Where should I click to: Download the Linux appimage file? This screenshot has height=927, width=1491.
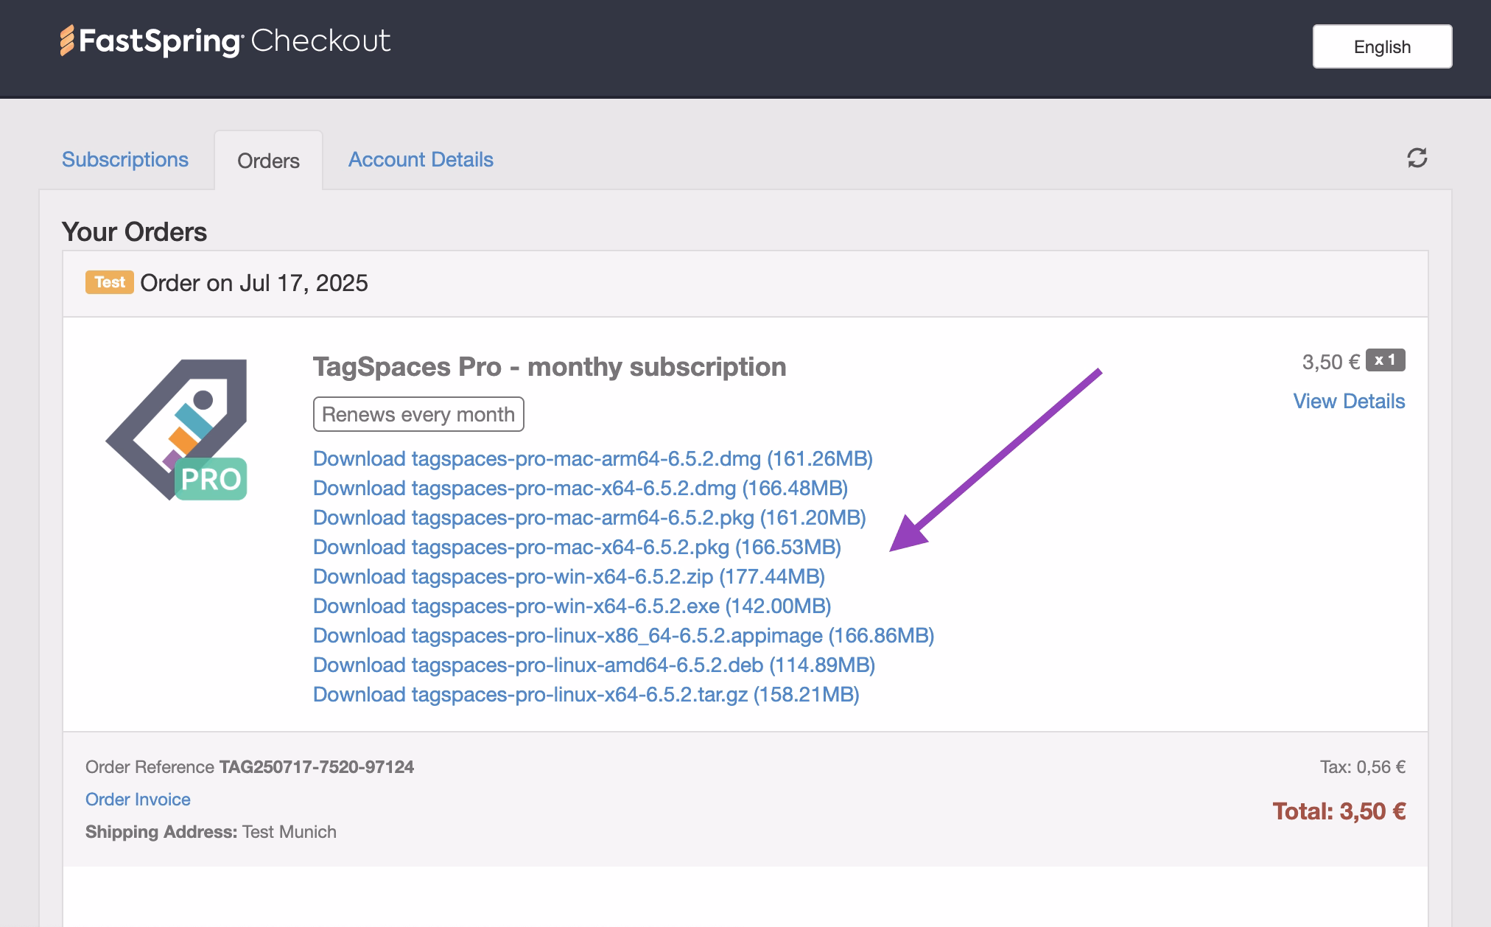(x=622, y=635)
